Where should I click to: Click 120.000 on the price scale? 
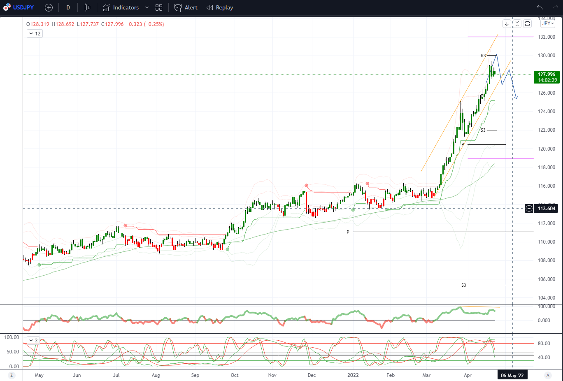(x=547, y=149)
